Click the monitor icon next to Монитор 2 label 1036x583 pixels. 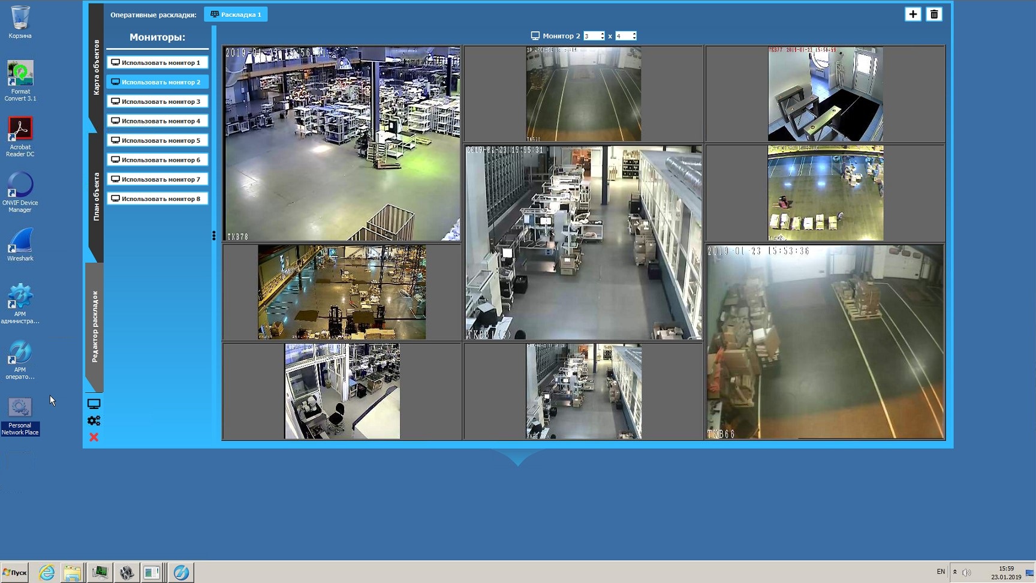(x=534, y=35)
